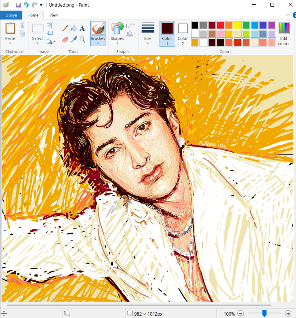Click the Resize icon in Image group
Screen dimensions: 296x318
tap(50, 33)
